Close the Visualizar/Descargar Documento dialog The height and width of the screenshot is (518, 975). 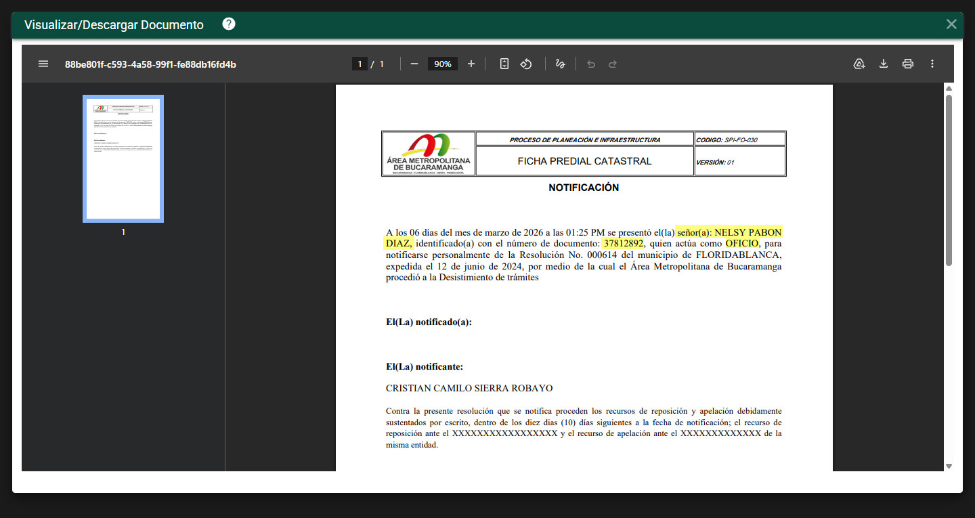[x=951, y=24]
